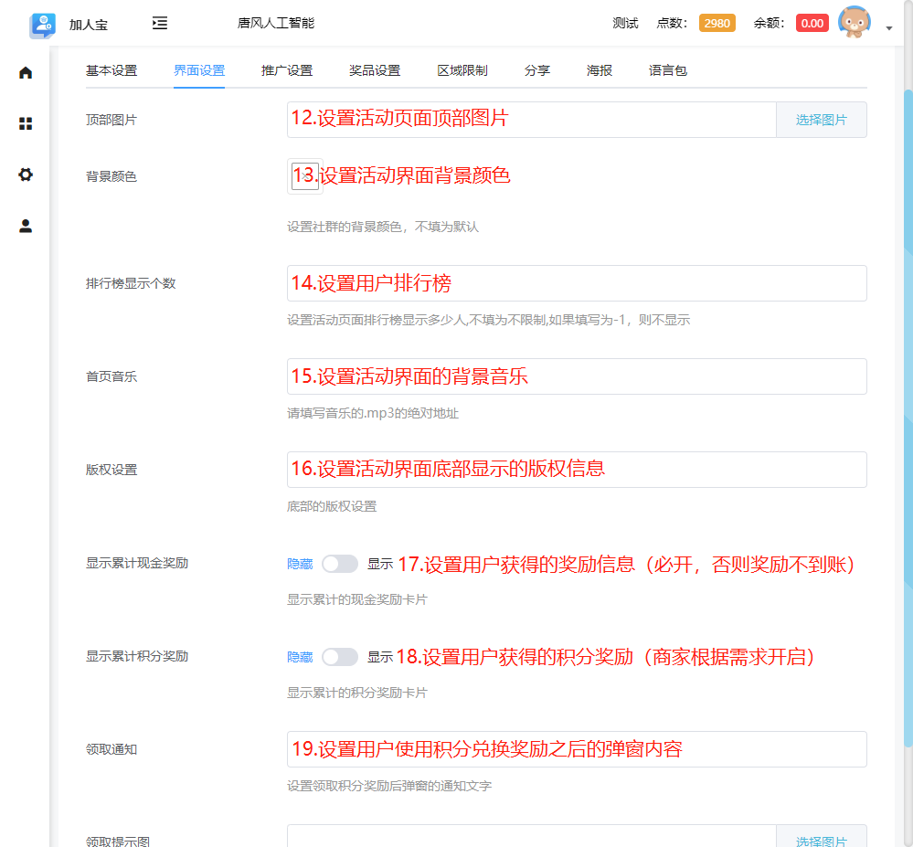This screenshot has width=913, height=847.
Task: Click the 测试 text in header
Action: click(x=625, y=23)
